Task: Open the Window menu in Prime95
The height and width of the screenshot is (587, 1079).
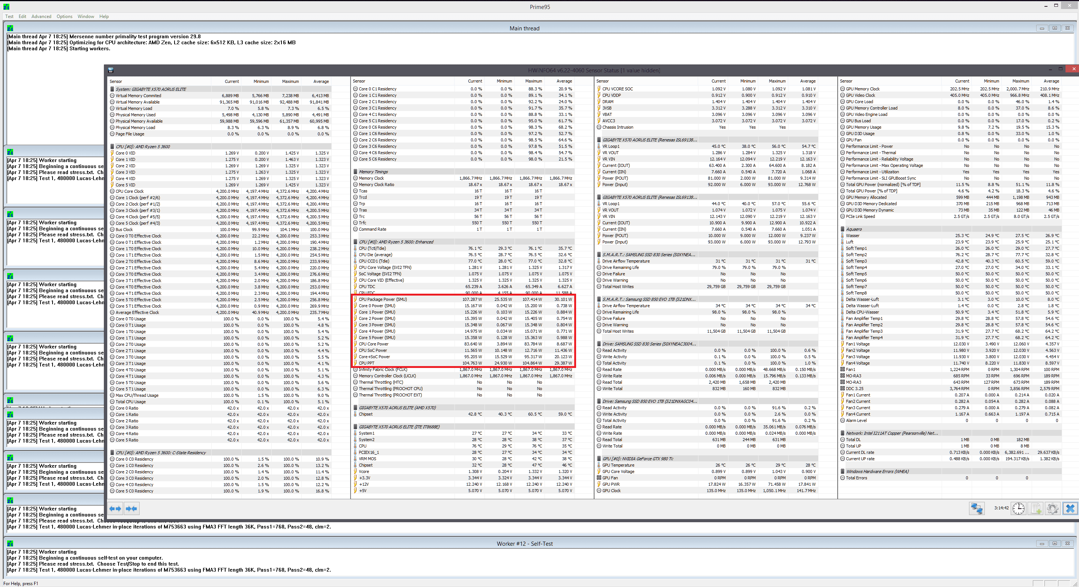Action: pyautogui.click(x=86, y=17)
